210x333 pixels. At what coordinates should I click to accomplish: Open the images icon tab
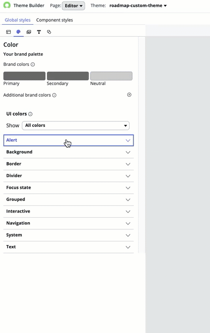29,32
